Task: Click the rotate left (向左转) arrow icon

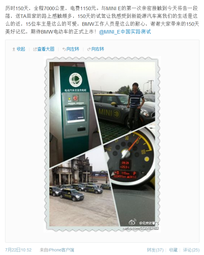Action: pos(64,49)
